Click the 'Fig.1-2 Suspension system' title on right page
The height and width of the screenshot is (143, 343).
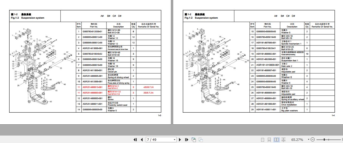(201, 18)
